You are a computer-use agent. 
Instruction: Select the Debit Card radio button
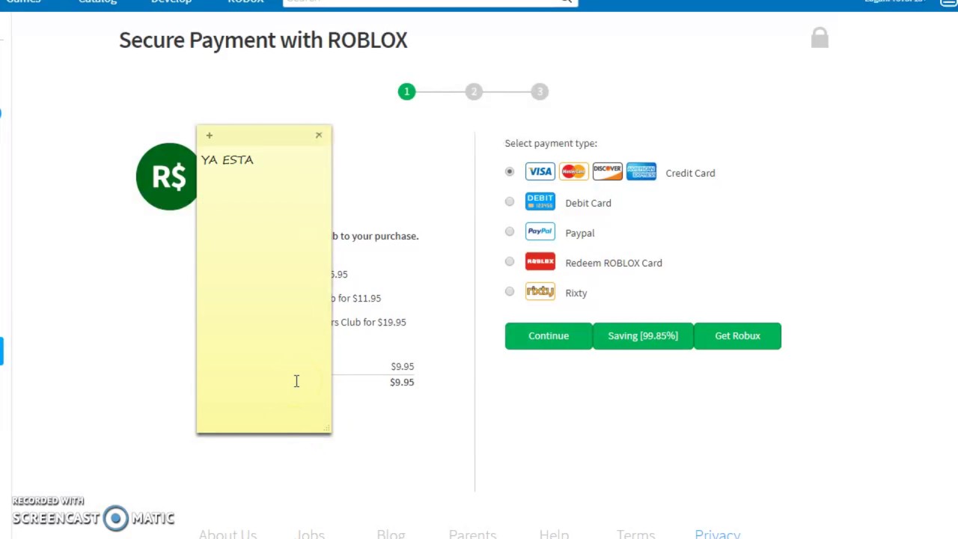point(510,201)
